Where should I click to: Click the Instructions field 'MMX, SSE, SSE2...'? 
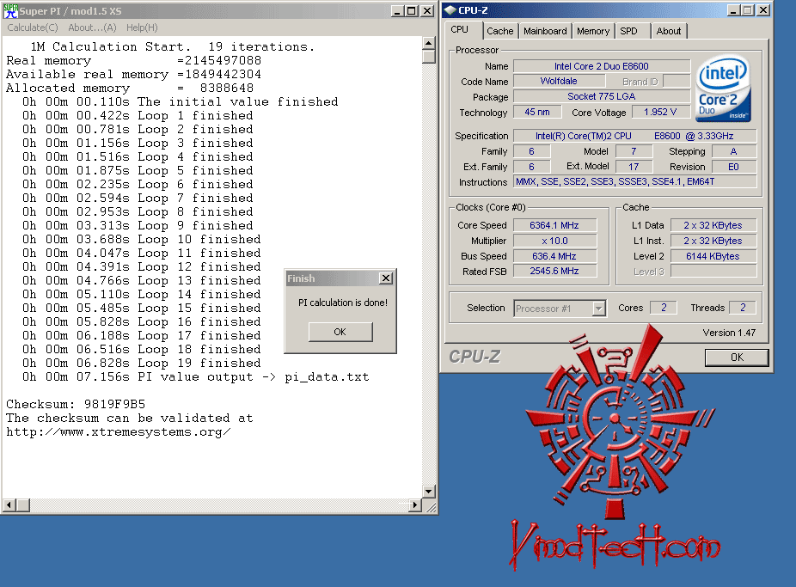634,181
